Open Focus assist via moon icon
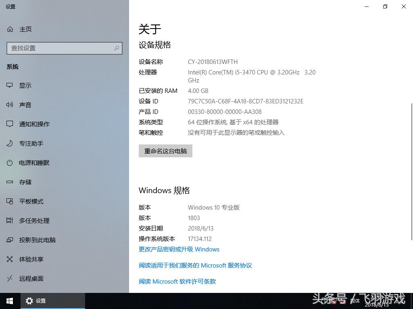 tap(10, 144)
